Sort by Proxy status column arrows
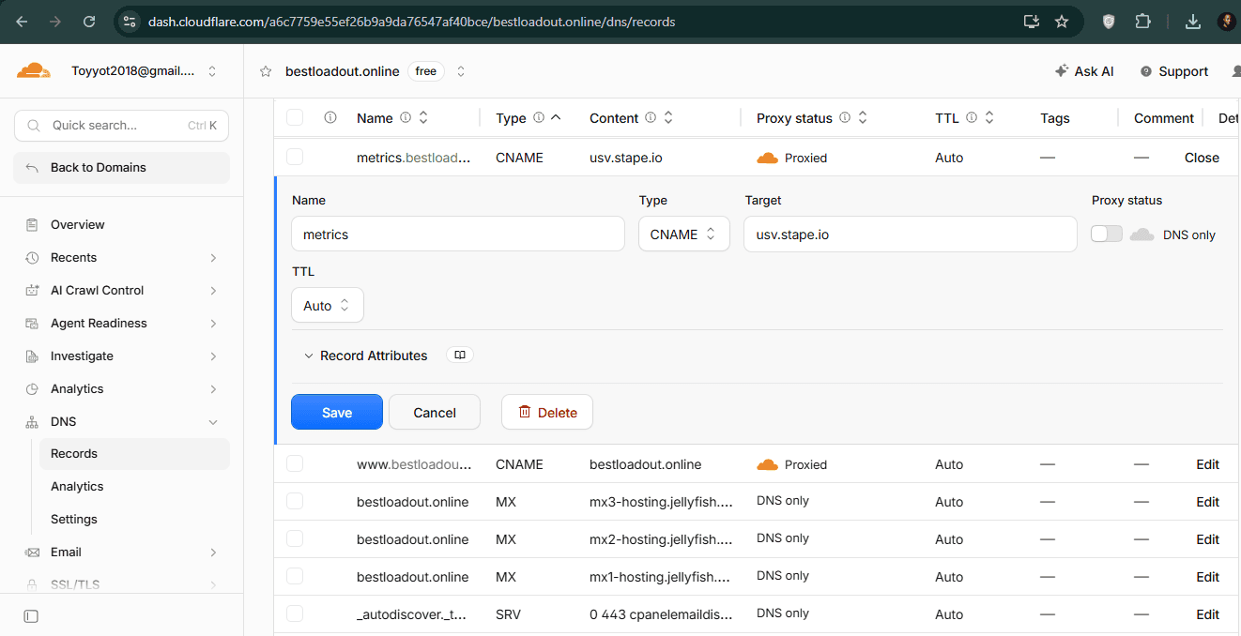Viewport: 1241px width, 636px height. point(863,117)
